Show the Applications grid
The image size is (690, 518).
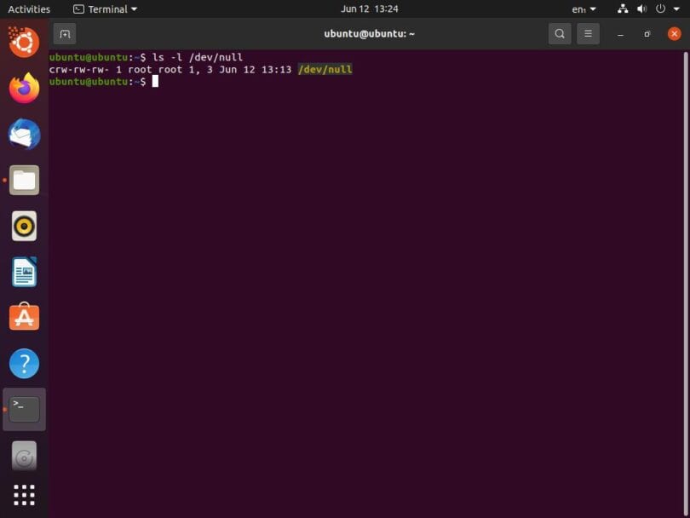click(x=23, y=494)
